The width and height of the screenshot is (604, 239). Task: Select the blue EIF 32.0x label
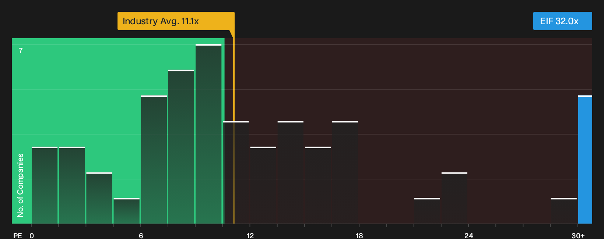(563, 21)
